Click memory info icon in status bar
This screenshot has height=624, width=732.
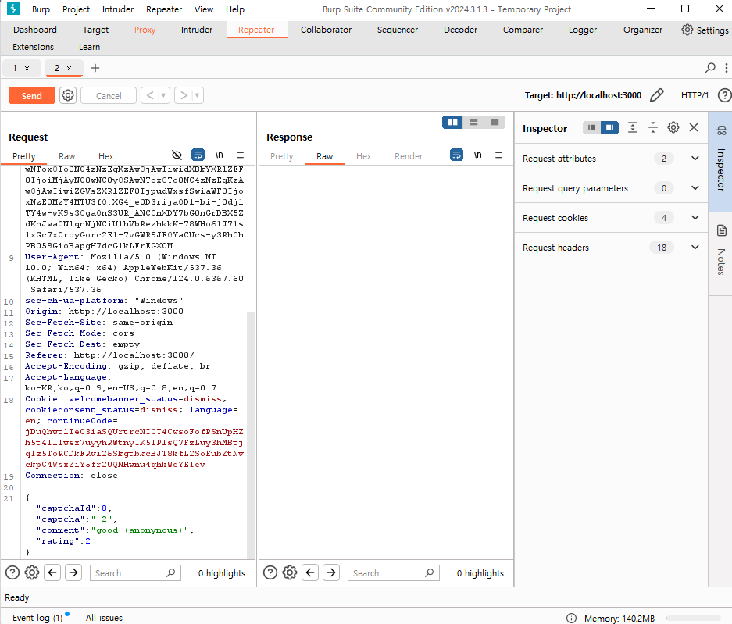[571, 618]
